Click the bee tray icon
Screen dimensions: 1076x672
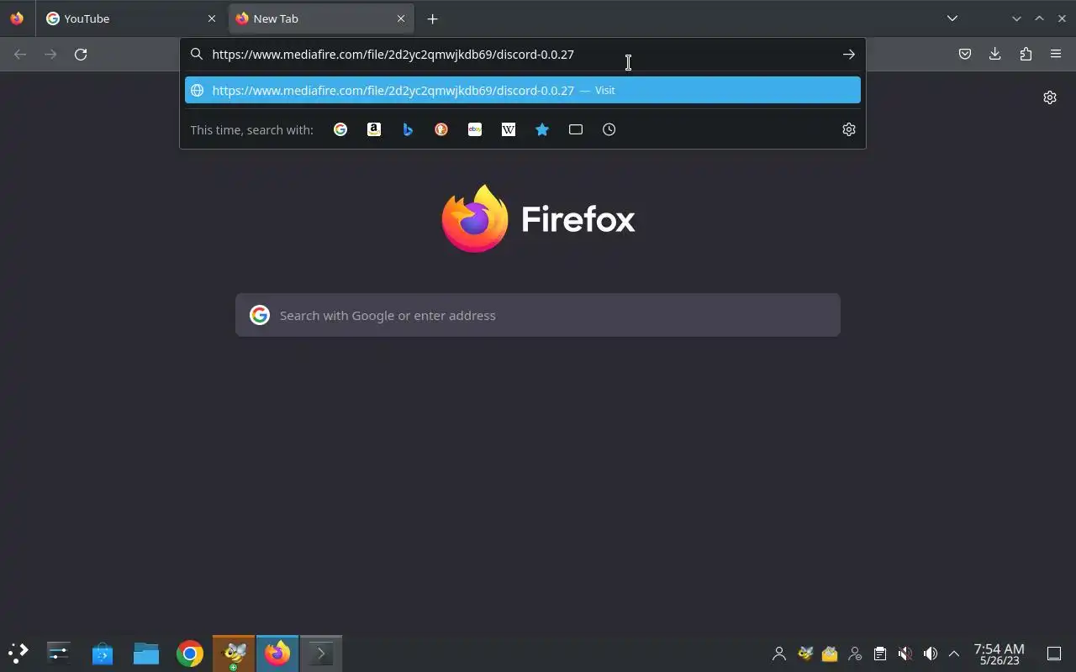coord(804,654)
